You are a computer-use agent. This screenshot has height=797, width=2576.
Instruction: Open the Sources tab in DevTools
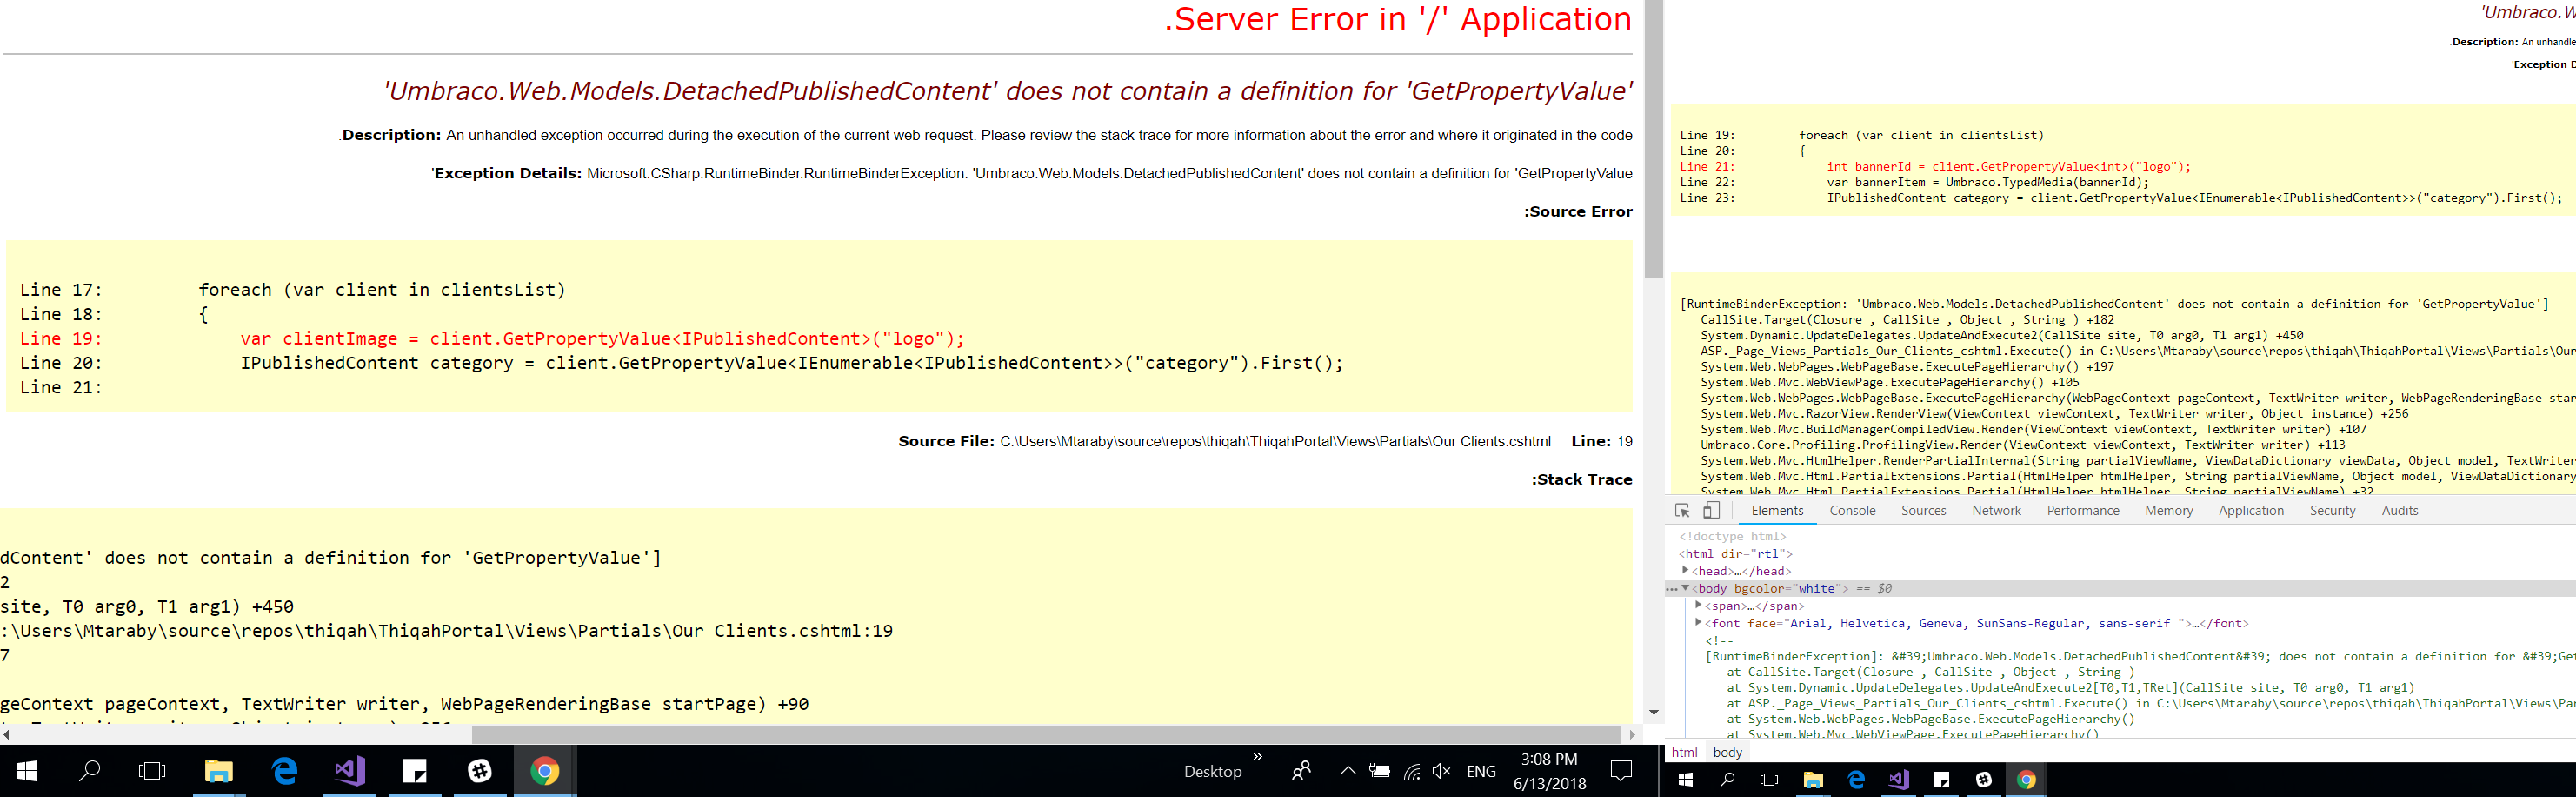[1923, 511]
